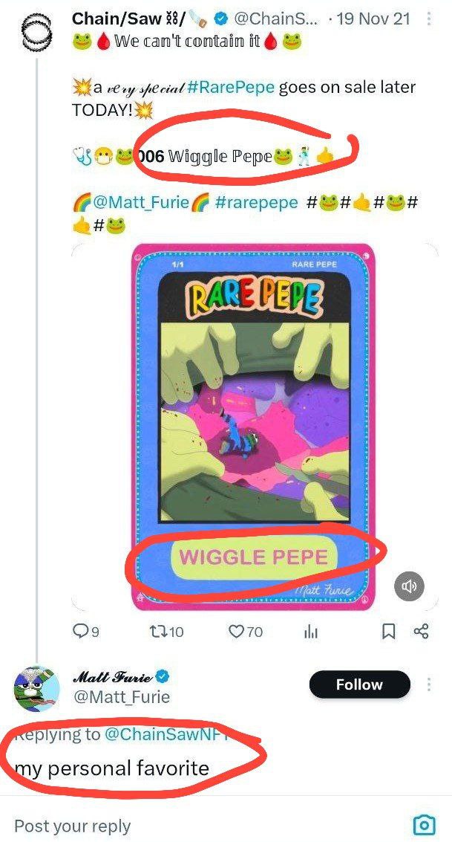Open three-dot menu beside the Follow button
This screenshot has width=452, height=842.
pyautogui.click(x=429, y=684)
